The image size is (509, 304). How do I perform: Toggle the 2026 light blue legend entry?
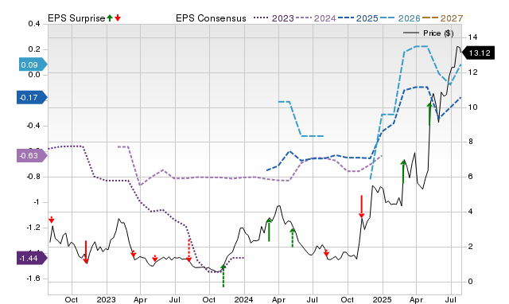point(400,18)
